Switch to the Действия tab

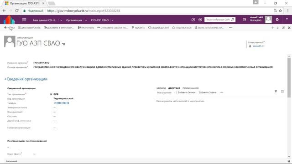click(x=174, y=88)
